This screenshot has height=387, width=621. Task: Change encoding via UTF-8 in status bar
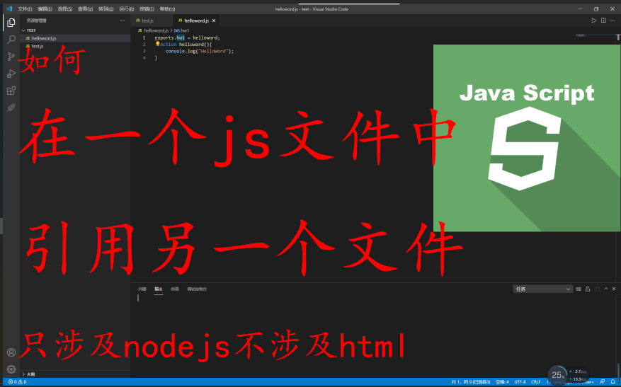coord(520,382)
